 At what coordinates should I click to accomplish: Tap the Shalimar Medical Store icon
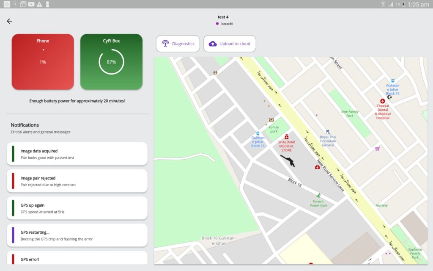tap(286, 137)
